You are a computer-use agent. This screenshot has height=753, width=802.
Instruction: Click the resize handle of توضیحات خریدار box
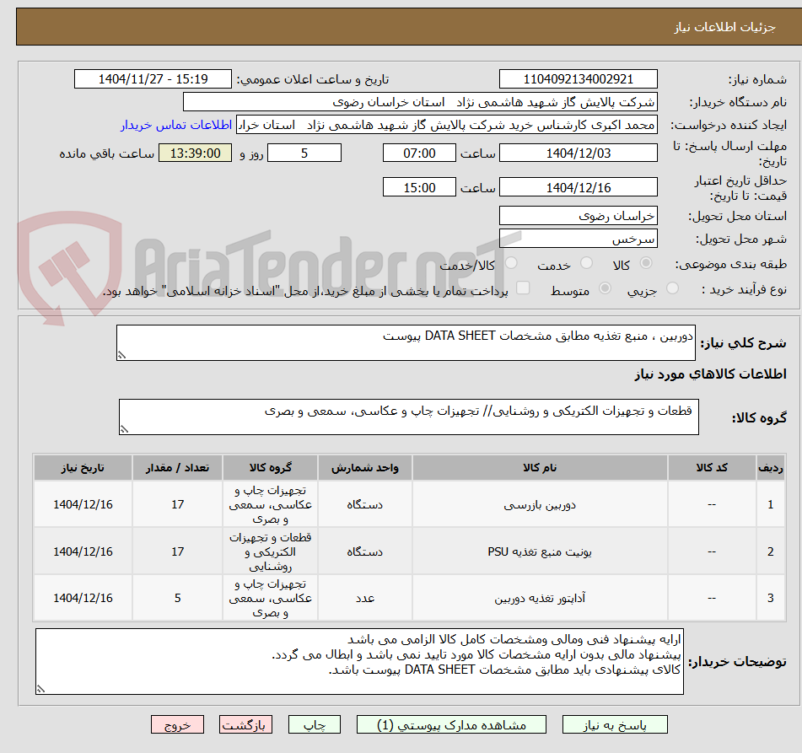(41, 689)
